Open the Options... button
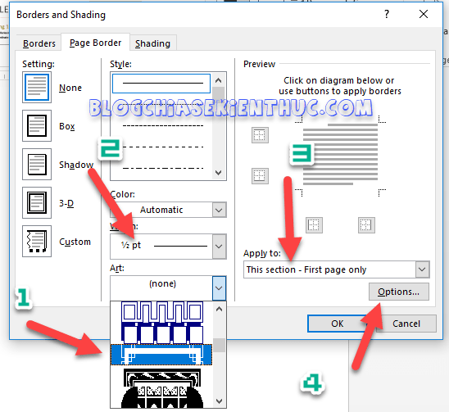The width and height of the screenshot is (449, 412). [x=398, y=292]
